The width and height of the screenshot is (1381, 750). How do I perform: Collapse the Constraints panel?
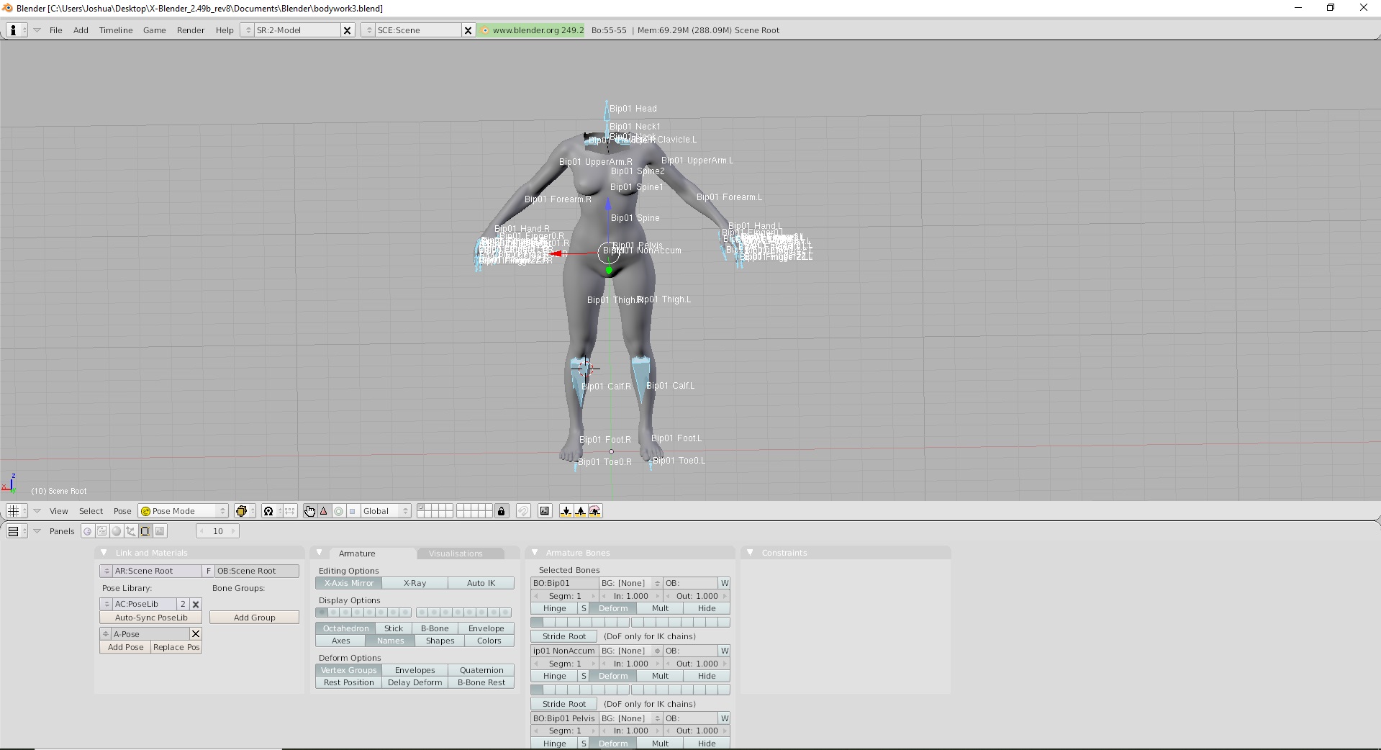click(752, 553)
